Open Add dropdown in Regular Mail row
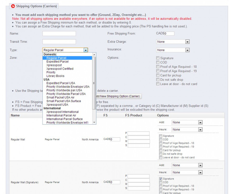The image size is (234, 194). pos(187,122)
